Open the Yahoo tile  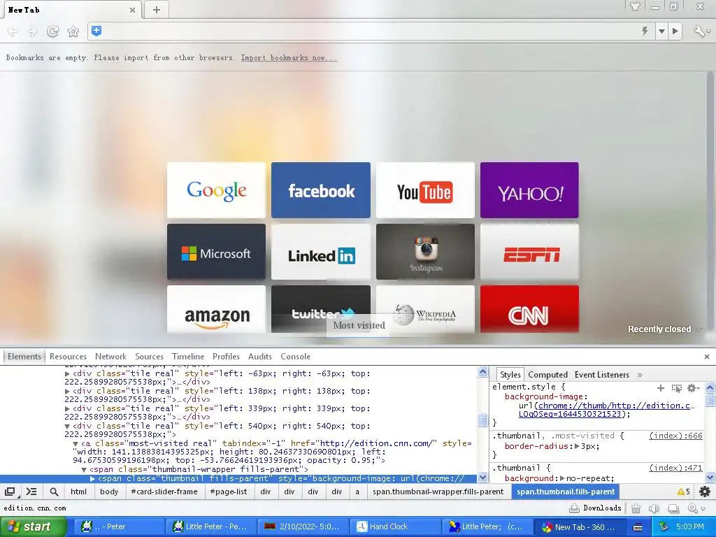[x=529, y=190]
